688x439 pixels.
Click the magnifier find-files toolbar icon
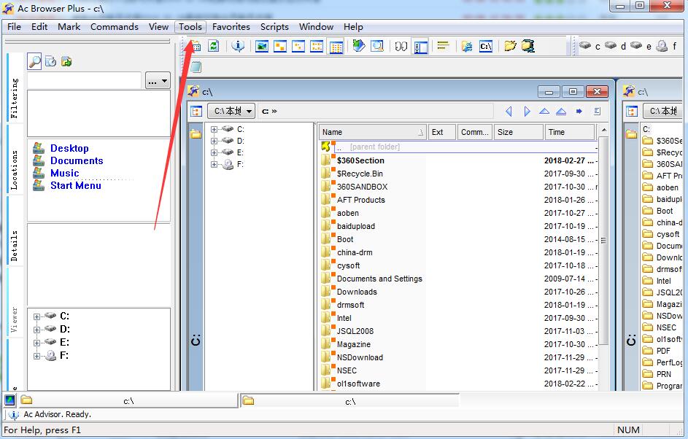point(377,46)
